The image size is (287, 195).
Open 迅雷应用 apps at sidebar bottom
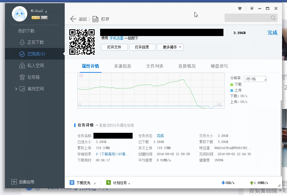23,182
